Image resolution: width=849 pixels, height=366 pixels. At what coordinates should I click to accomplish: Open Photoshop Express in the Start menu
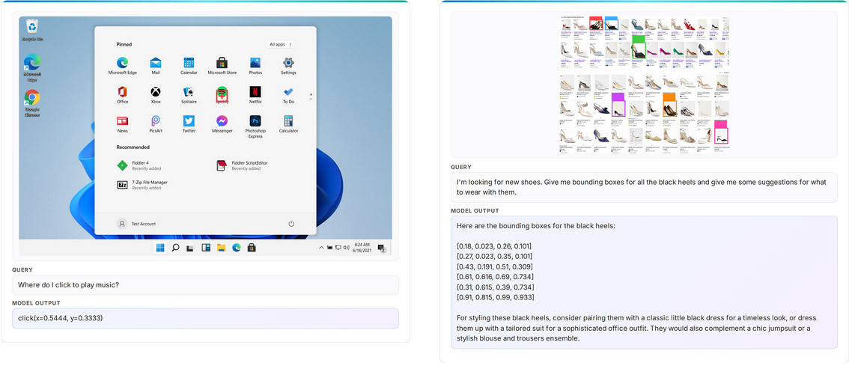[255, 123]
